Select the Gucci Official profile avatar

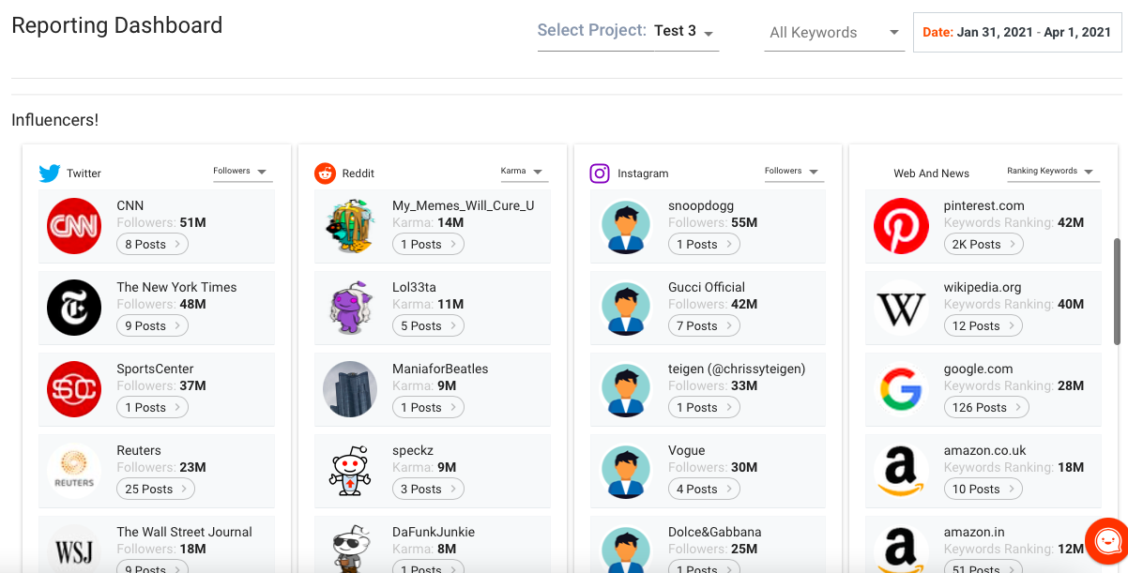pos(626,308)
